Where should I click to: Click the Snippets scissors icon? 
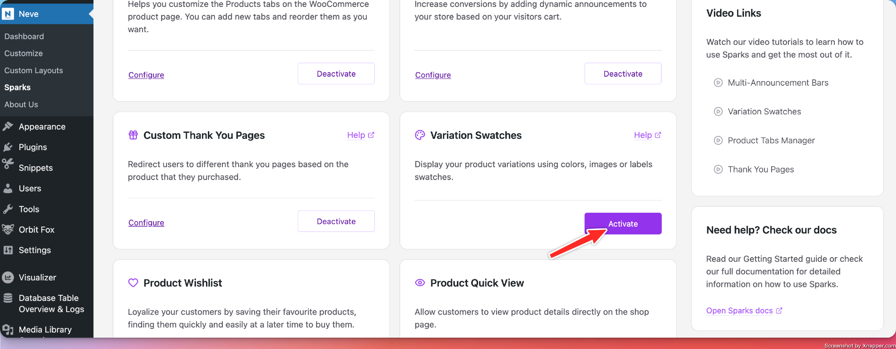pyautogui.click(x=8, y=164)
